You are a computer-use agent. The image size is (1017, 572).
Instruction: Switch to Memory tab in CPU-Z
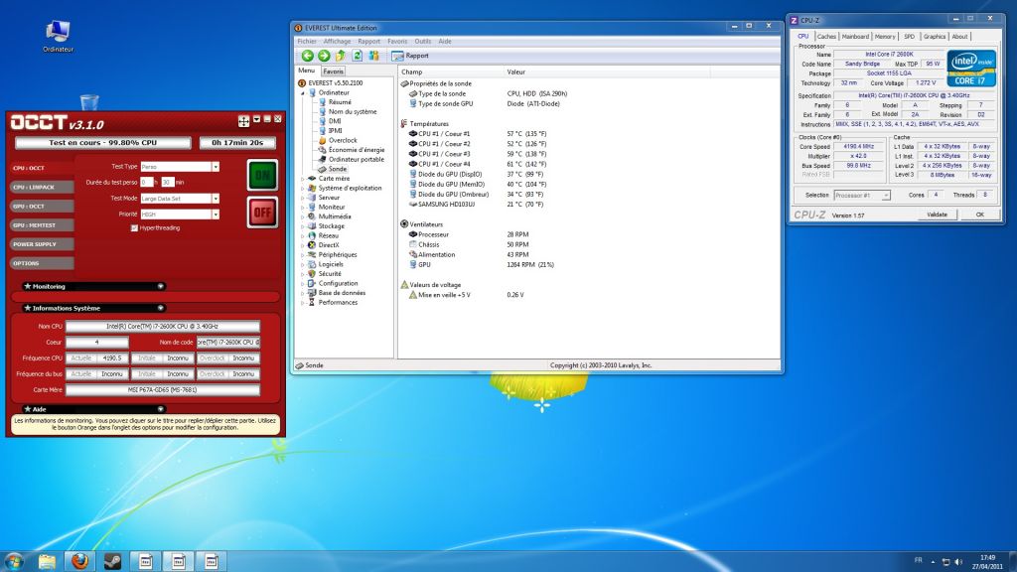(885, 37)
